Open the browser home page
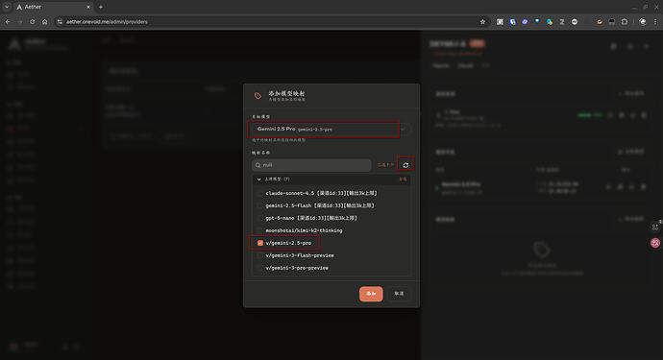The height and width of the screenshot is (360, 663). (45, 21)
